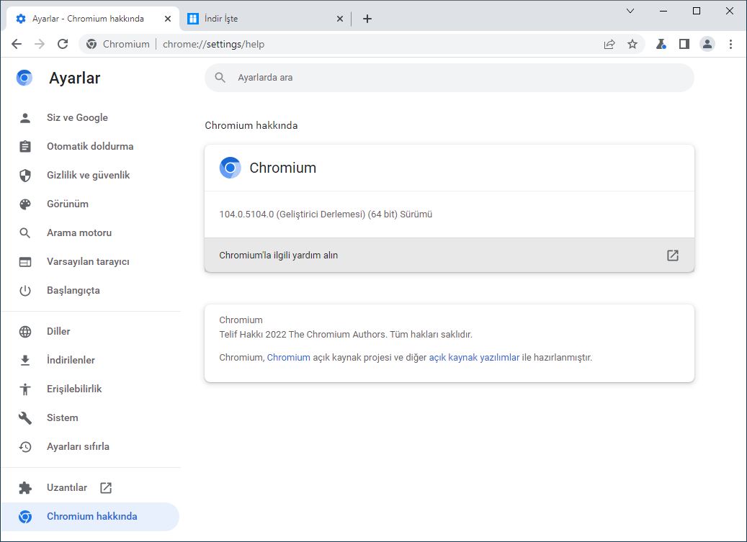Open the tab search chevron
Viewport: 747px width, 542px height.
[630, 11]
